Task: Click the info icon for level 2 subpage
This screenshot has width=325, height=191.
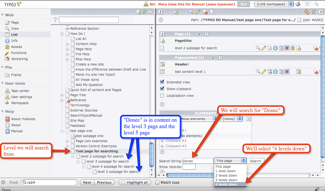Action: (x=275, y=48)
